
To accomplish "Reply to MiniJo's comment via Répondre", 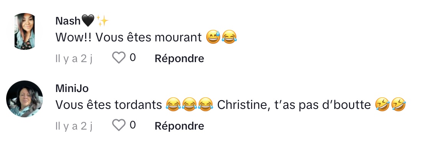I will point(179,126).
